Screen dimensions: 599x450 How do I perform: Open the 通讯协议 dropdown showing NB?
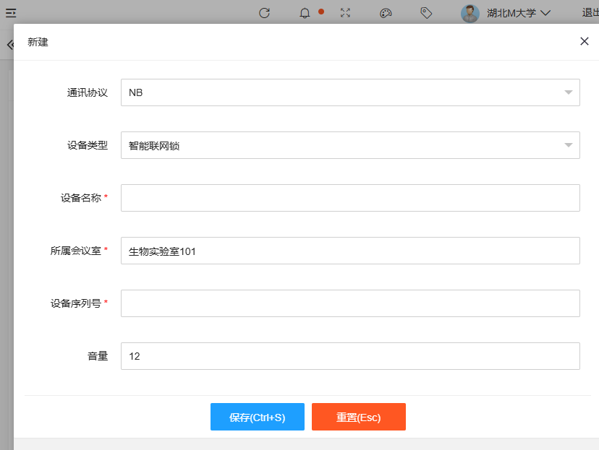(x=350, y=92)
